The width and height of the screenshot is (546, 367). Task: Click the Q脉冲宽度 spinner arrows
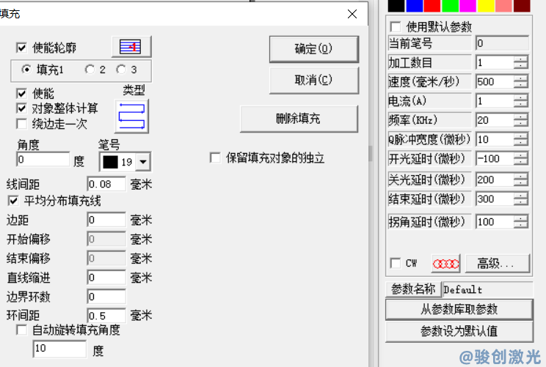(x=521, y=139)
